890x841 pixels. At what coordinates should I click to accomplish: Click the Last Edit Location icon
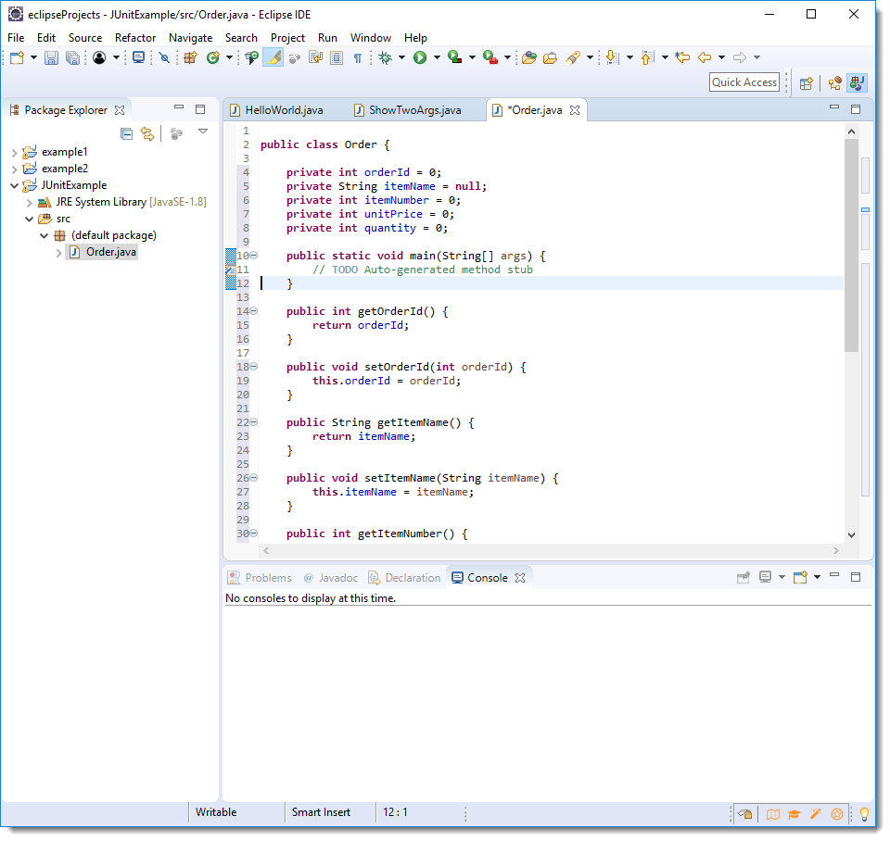pos(683,57)
